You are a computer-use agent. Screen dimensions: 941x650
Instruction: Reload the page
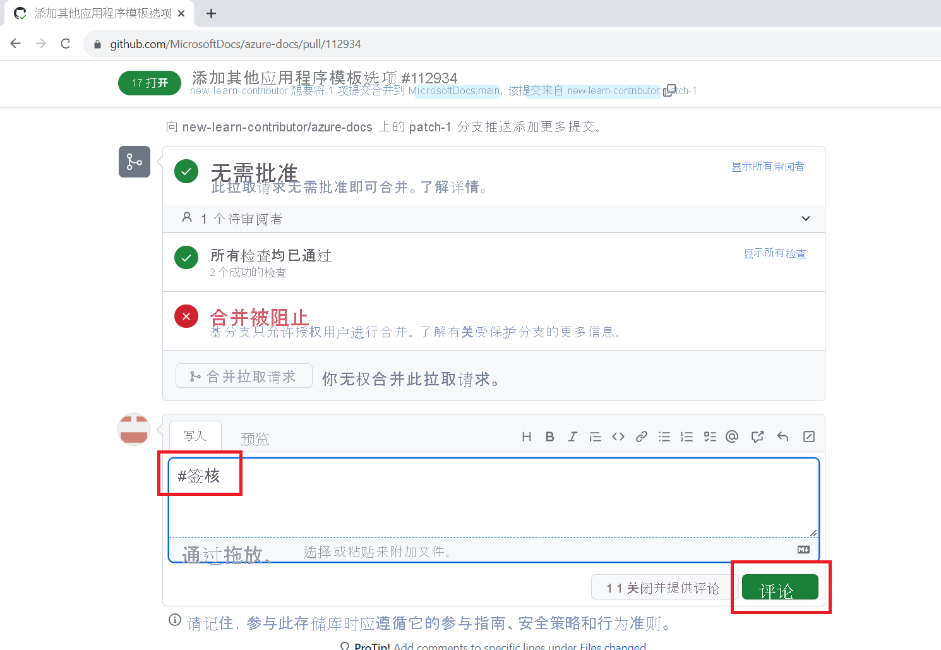coord(65,44)
